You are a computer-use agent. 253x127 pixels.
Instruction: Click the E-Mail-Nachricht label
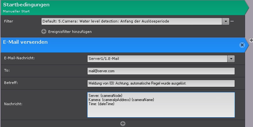point(19,58)
